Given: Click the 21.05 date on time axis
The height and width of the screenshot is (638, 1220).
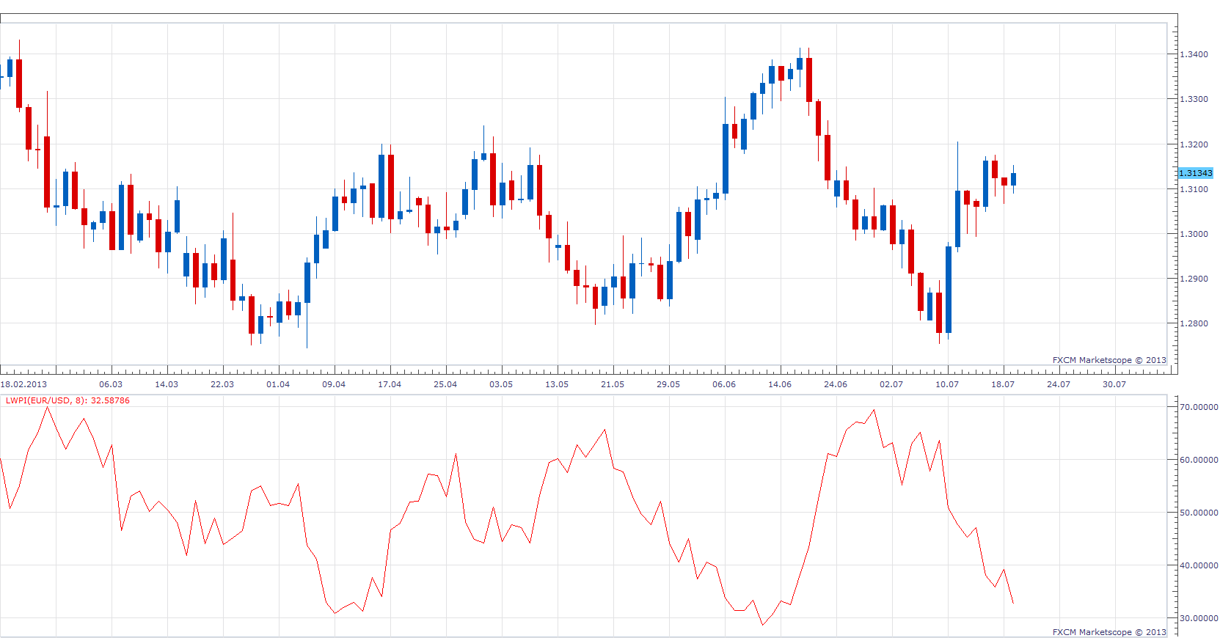Looking at the screenshot, I should [x=613, y=384].
